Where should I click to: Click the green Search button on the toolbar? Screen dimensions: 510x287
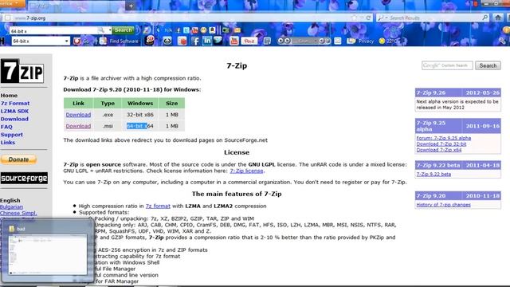point(124,30)
